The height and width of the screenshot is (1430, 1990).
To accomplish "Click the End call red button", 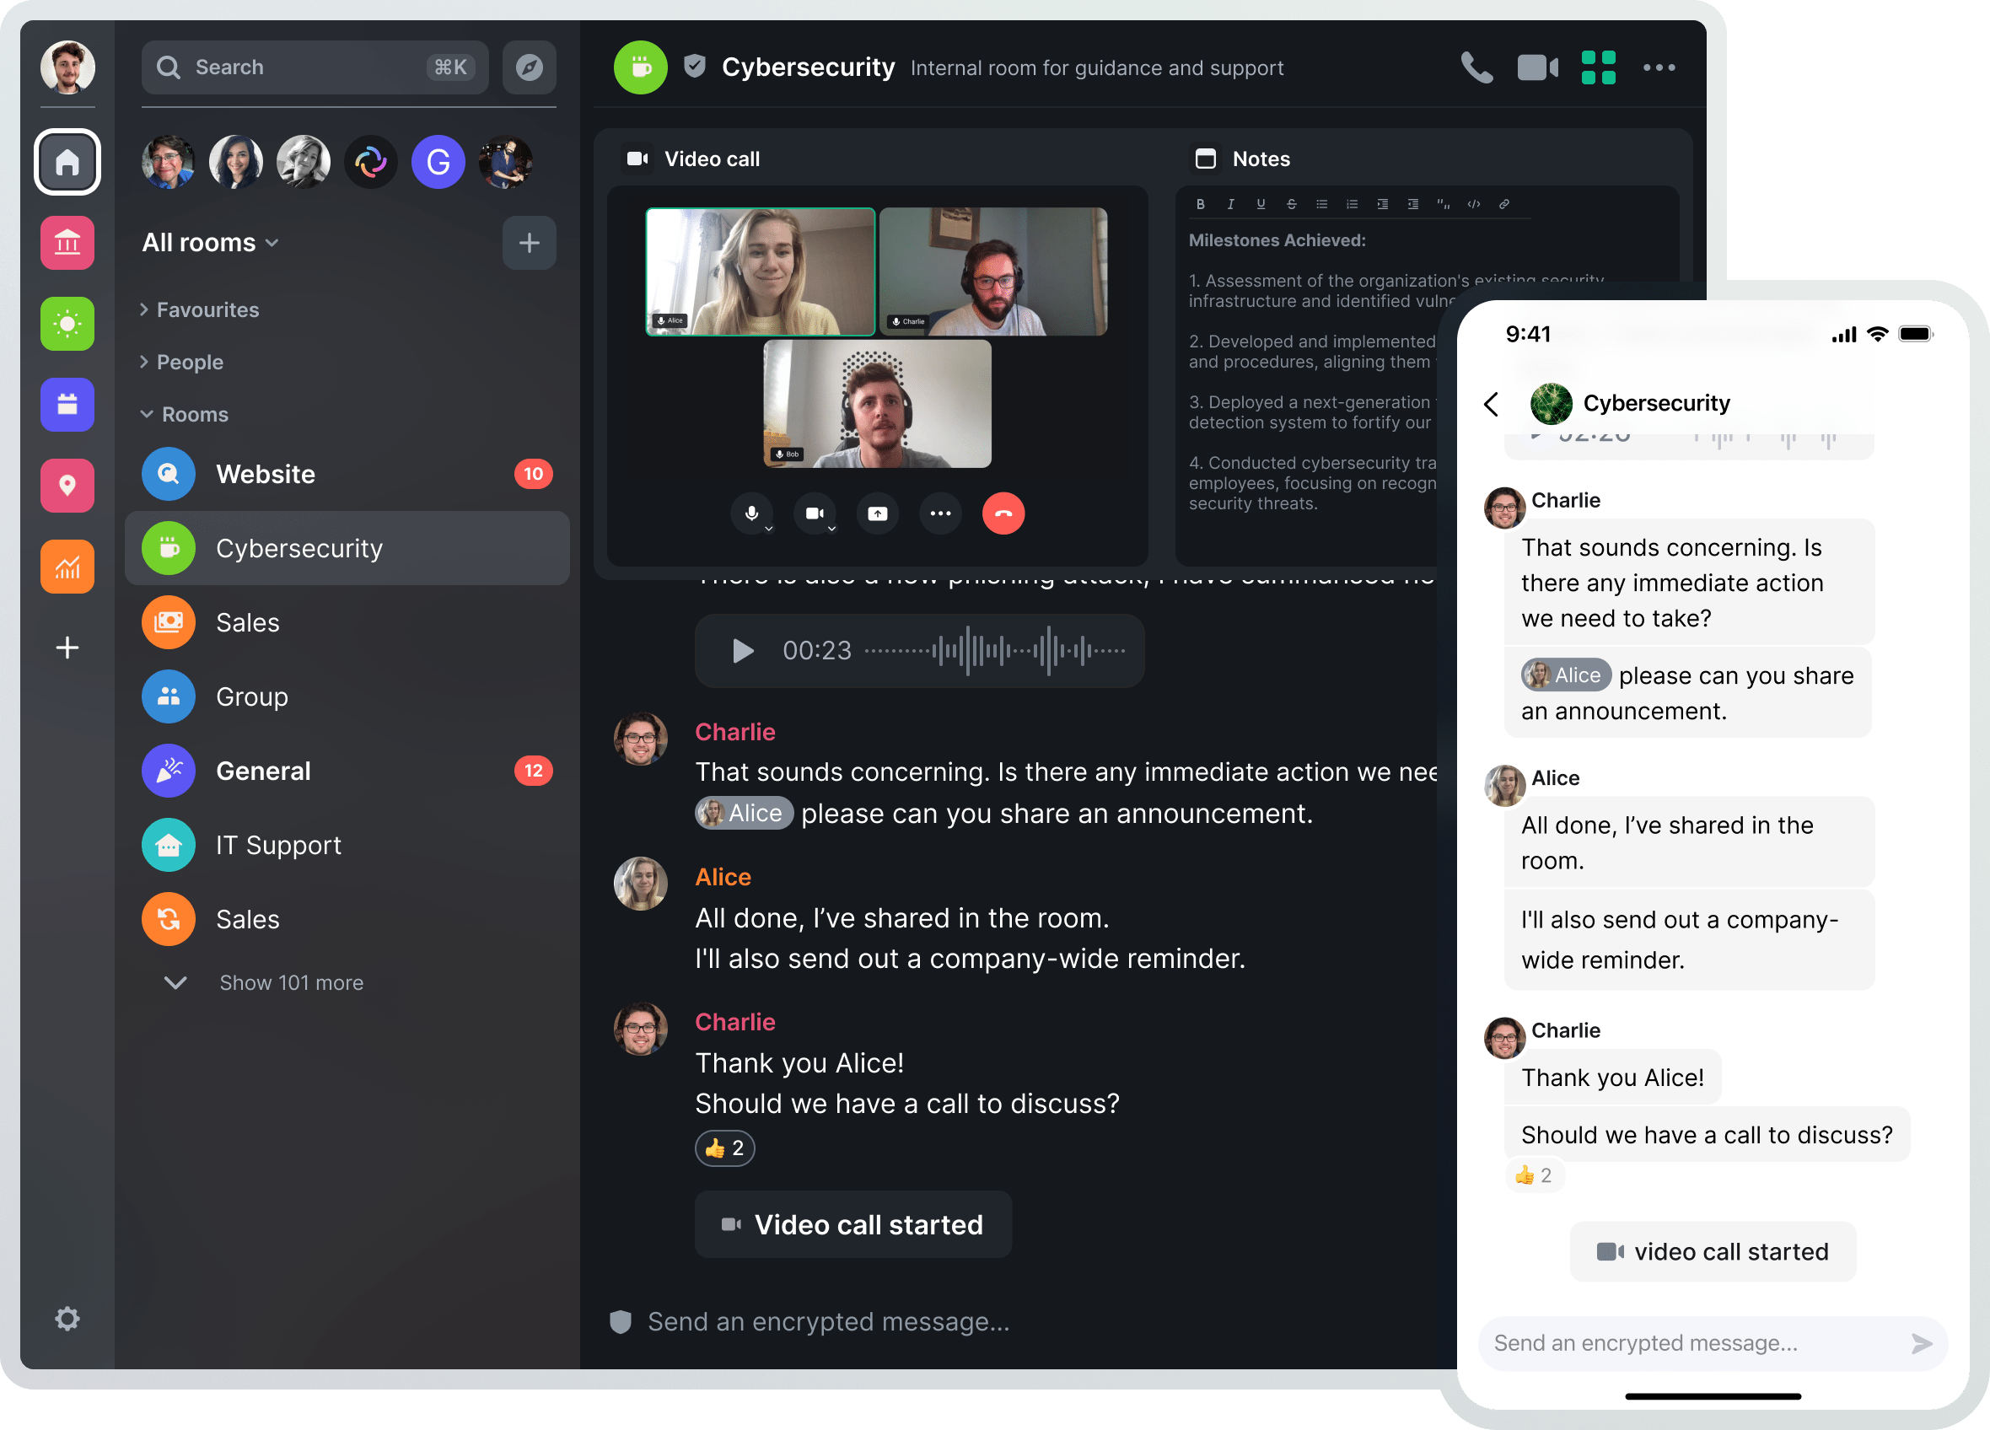I will (x=1001, y=513).
